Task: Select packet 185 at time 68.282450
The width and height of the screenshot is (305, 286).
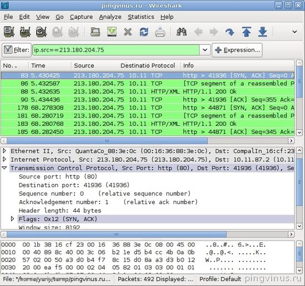Action: tap(148, 132)
